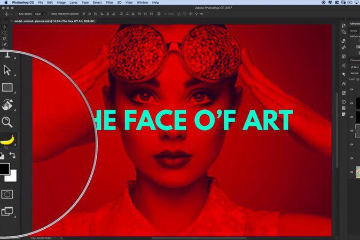Open the View menu
Viewport: 360px width, 240px height.
pyautogui.click(x=129, y=3)
